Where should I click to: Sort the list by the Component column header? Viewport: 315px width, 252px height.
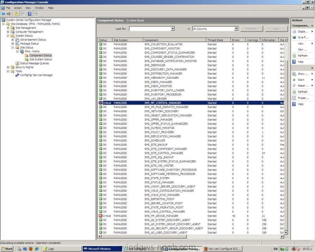click(174, 40)
